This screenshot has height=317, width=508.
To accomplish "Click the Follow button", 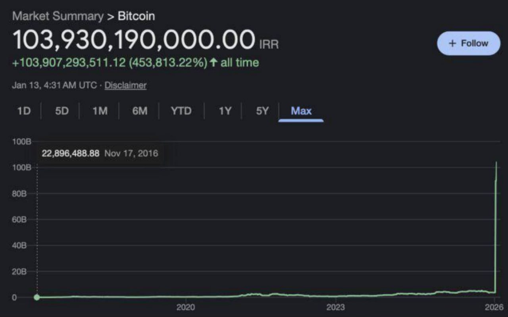I will click(468, 43).
